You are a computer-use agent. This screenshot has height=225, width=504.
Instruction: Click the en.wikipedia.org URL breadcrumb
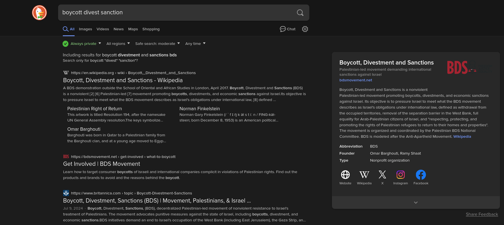click(133, 73)
